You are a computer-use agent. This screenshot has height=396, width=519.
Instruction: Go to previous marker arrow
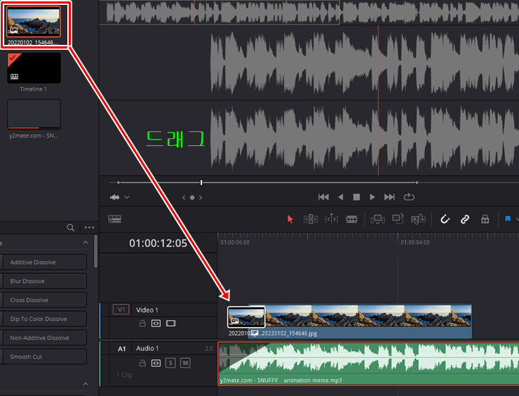(184, 197)
